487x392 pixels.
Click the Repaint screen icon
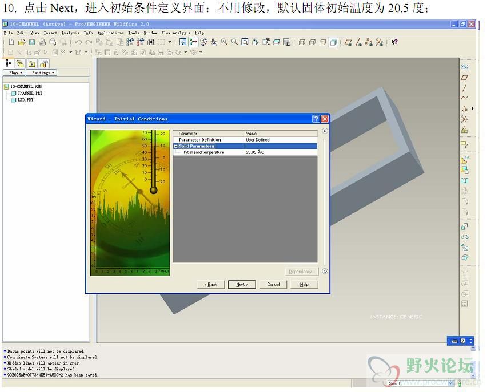(183, 42)
